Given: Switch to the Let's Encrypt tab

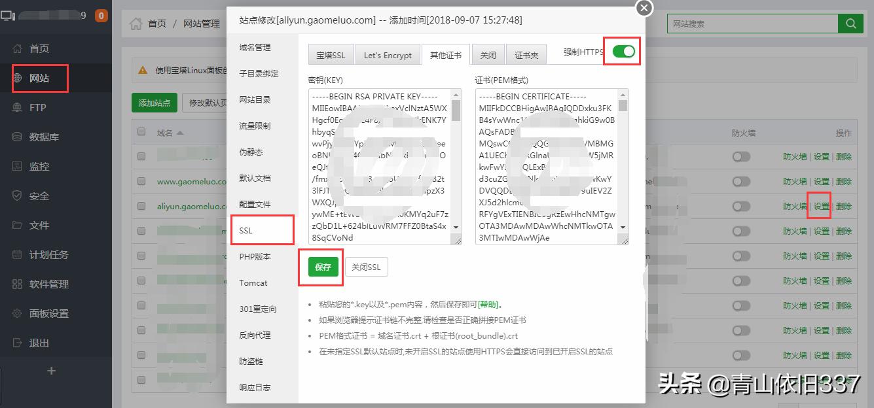Looking at the screenshot, I should [x=388, y=55].
